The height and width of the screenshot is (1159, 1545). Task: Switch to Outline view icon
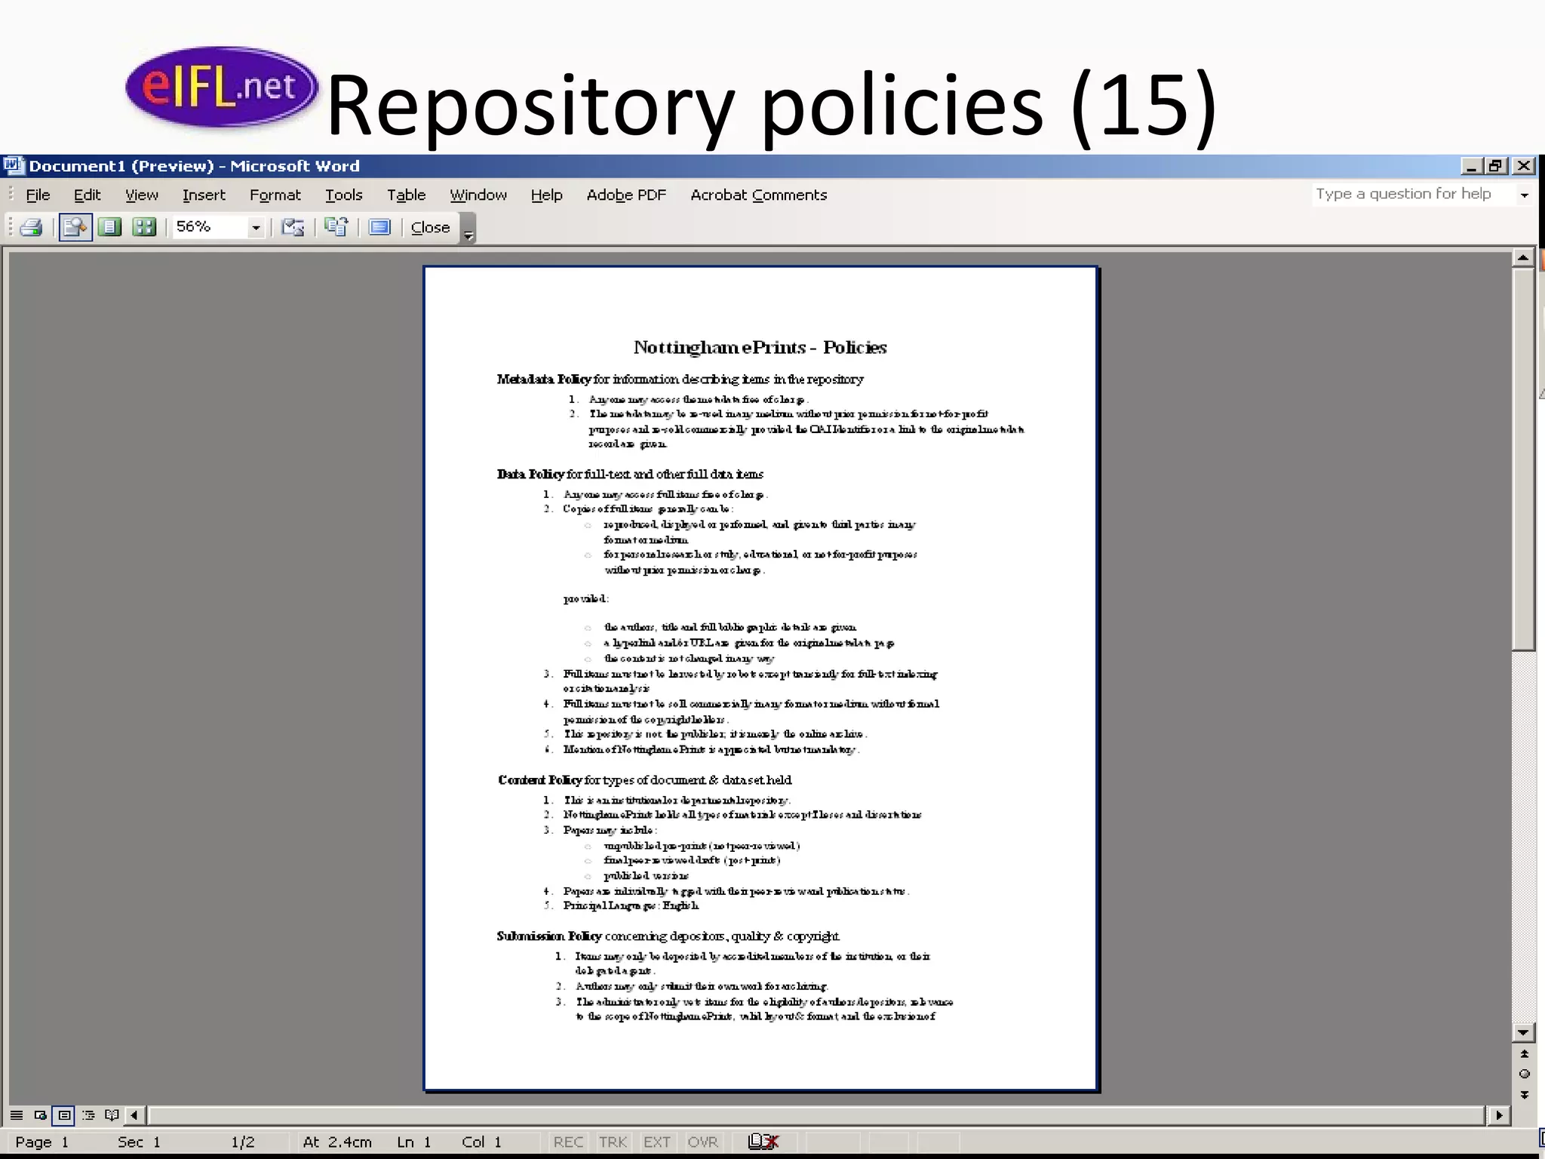pos(88,1114)
